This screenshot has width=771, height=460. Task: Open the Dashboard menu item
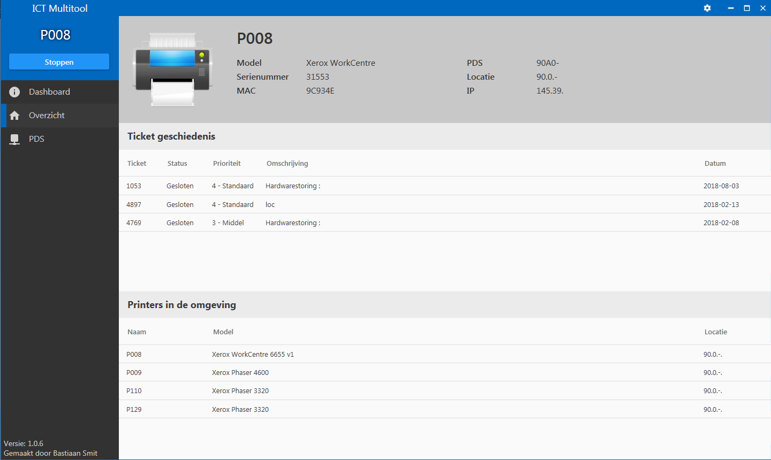pos(49,92)
